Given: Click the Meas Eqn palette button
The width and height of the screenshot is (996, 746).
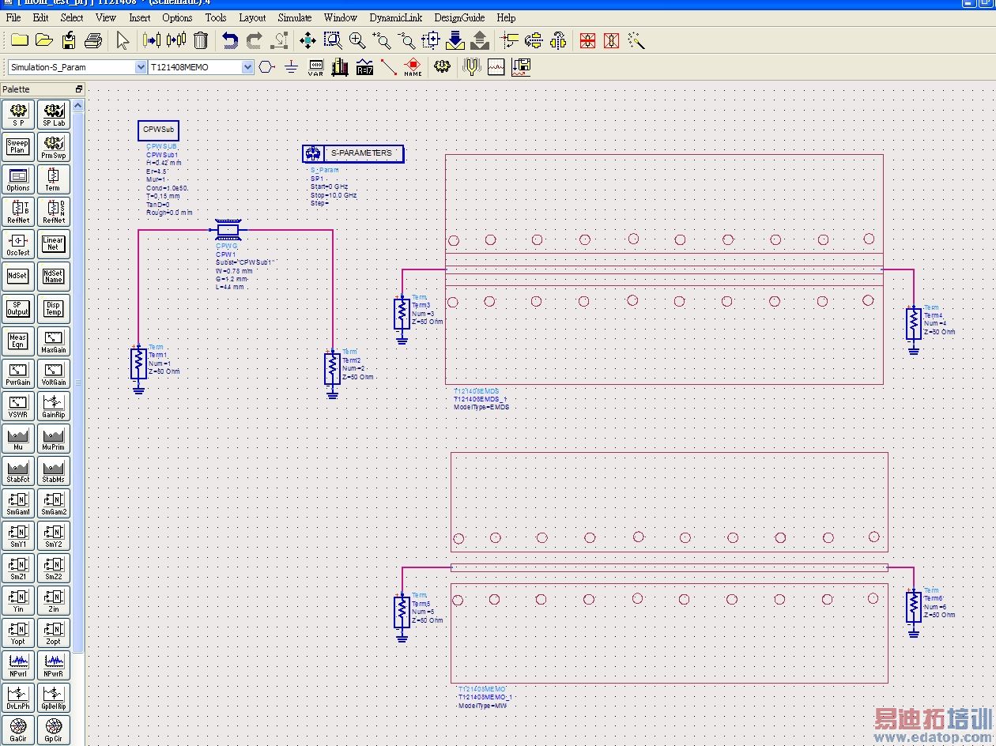Looking at the screenshot, I should pyautogui.click(x=17, y=341).
